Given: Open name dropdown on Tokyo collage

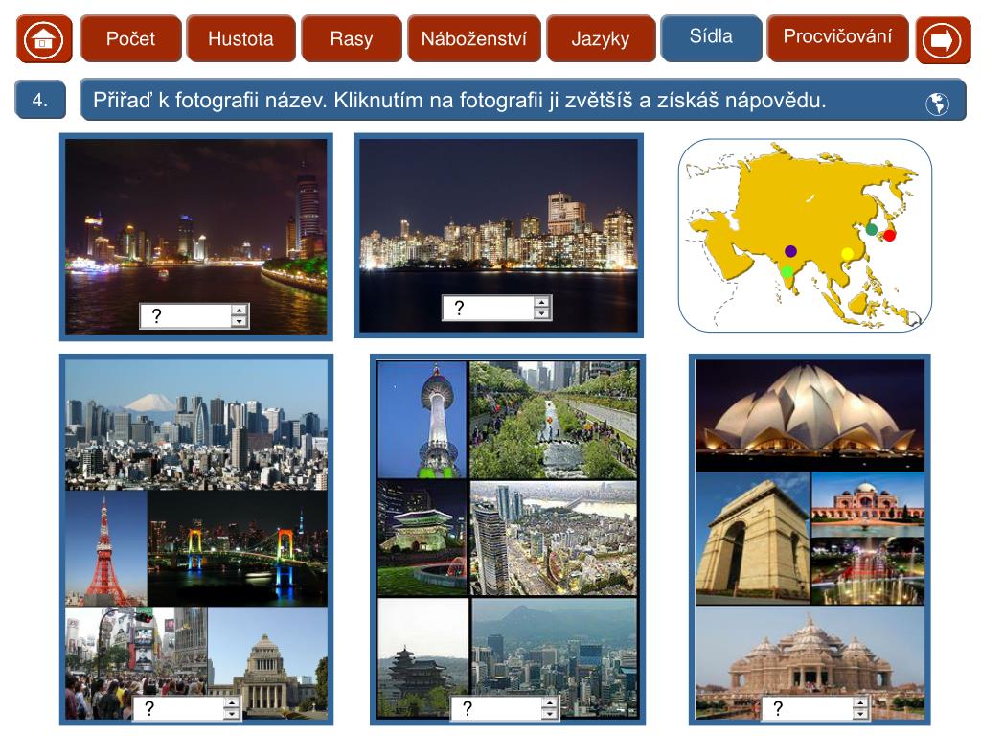Looking at the screenshot, I should click(x=187, y=708).
